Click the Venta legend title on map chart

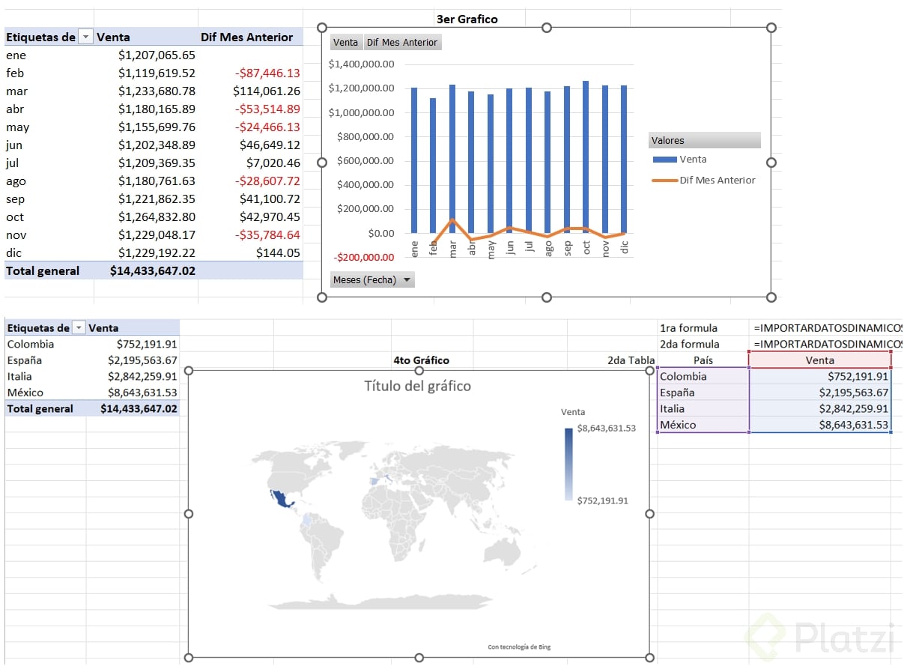tap(573, 412)
